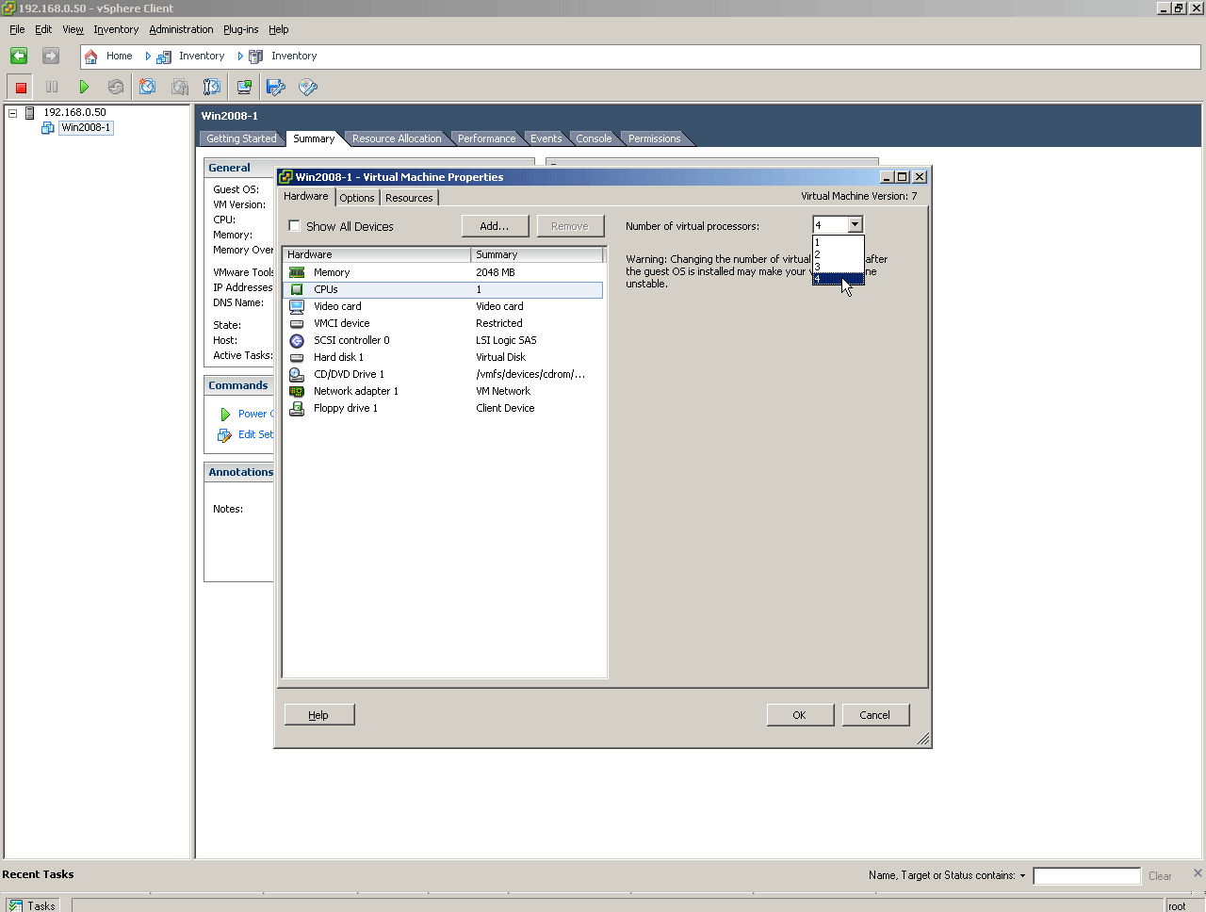Switch to the Options tab
The height and width of the screenshot is (912, 1206).
[357, 198]
